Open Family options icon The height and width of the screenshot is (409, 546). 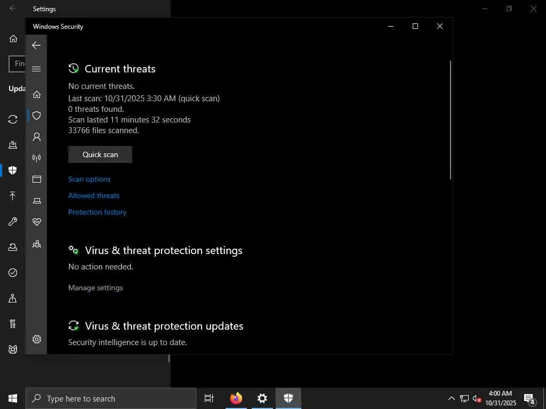(37, 244)
